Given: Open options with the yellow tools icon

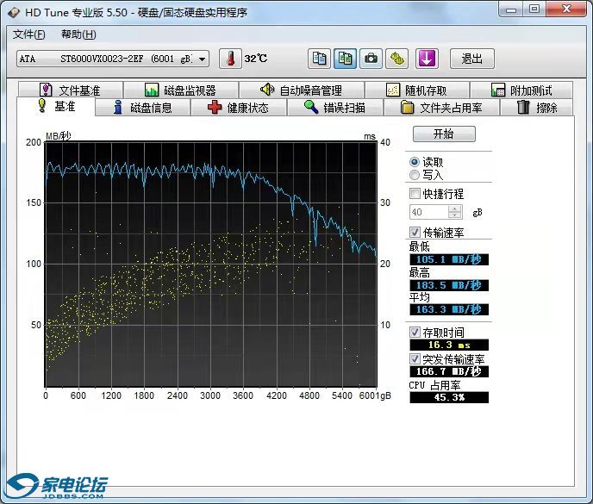Looking at the screenshot, I should click(x=396, y=59).
